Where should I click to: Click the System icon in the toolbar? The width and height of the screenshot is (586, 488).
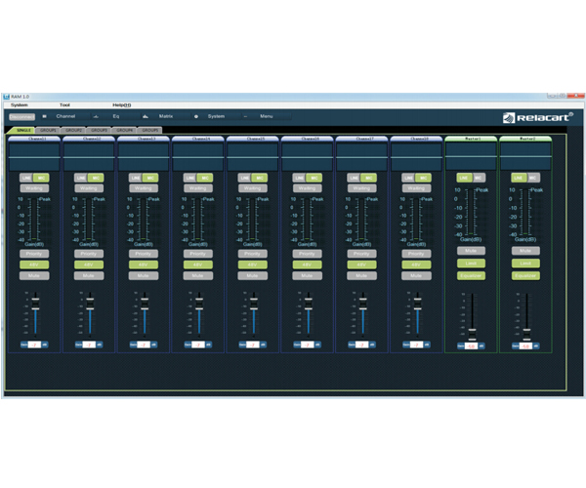tap(195, 116)
